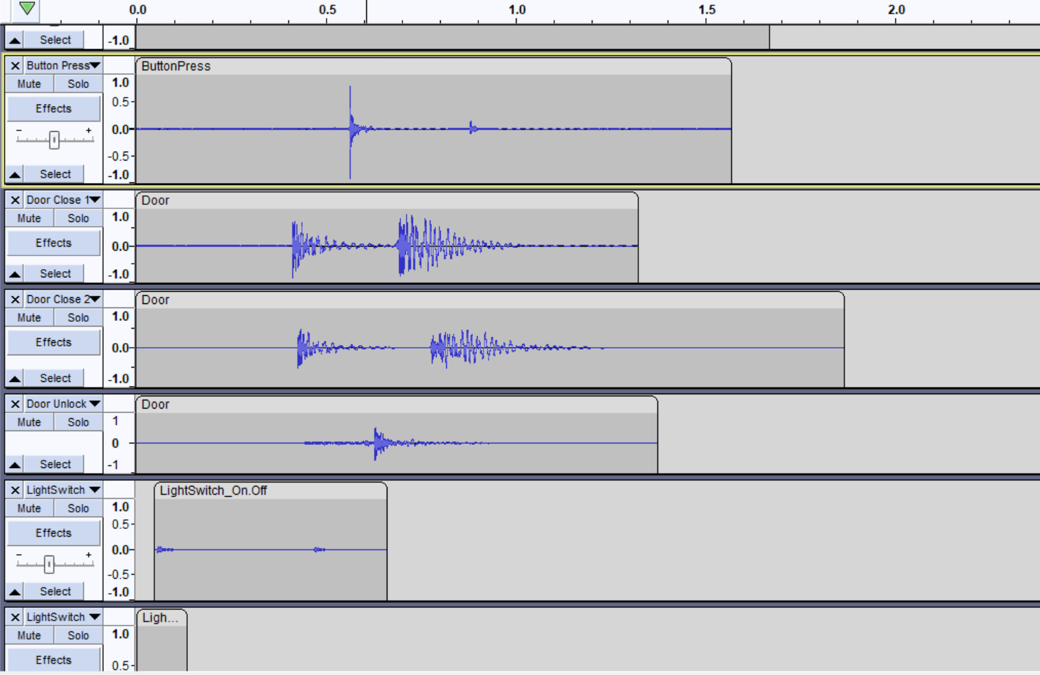
Task: Open Effects for the Button Press track
Action: pos(54,109)
